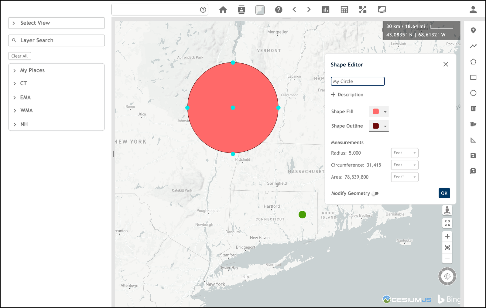Click OK in Shape Editor
Image resolution: width=486 pixels, height=308 pixels.
click(x=444, y=193)
